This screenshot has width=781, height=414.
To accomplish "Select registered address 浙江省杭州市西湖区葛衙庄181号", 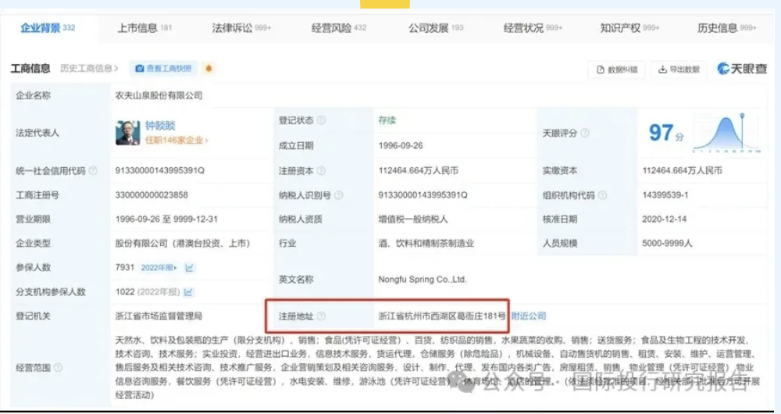I will [442, 316].
